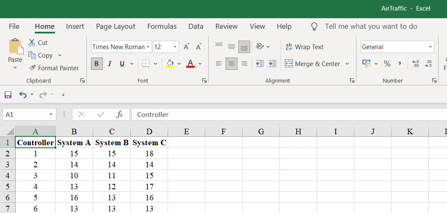The width and height of the screenshot is (447, 213).
Task: Click the Tell me lightbulb icon
Action: point(314,27)
